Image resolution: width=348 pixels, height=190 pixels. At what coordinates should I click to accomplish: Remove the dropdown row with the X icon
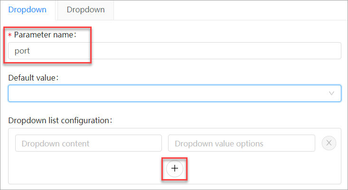pos(329,143)
